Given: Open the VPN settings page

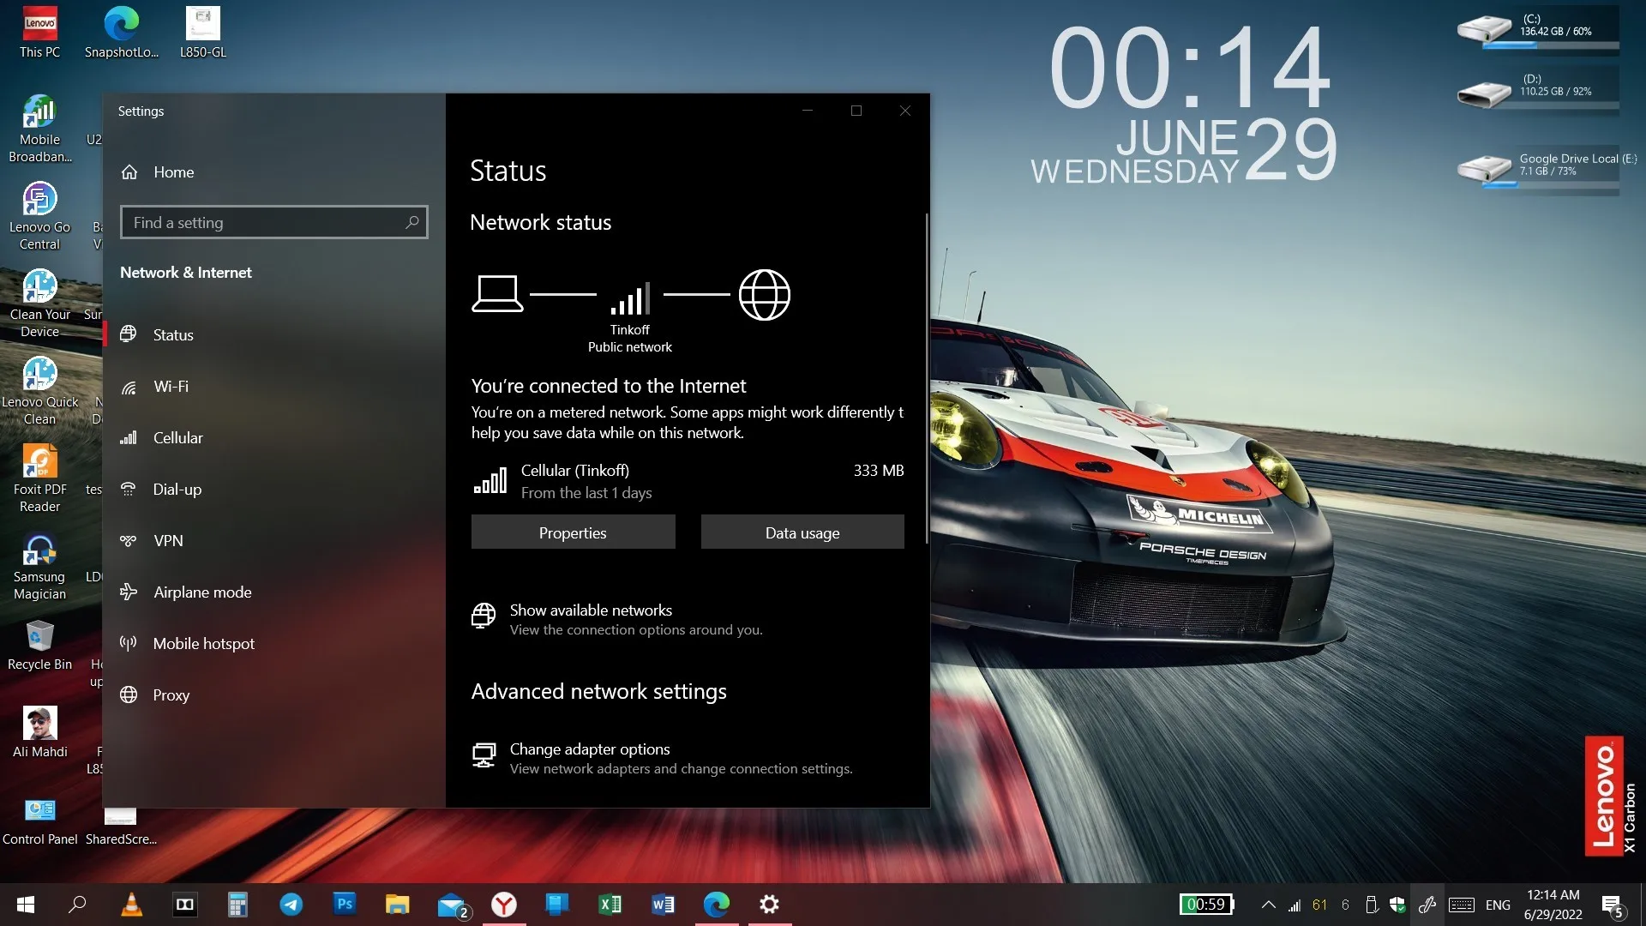Looking at the screenshot, I should [x=168, y=541].
